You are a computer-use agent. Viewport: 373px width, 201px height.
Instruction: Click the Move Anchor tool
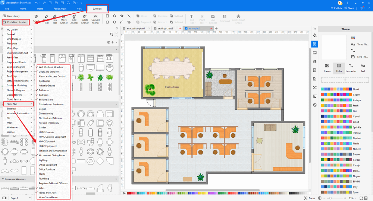pyautogui.click(x=64, y=19)
